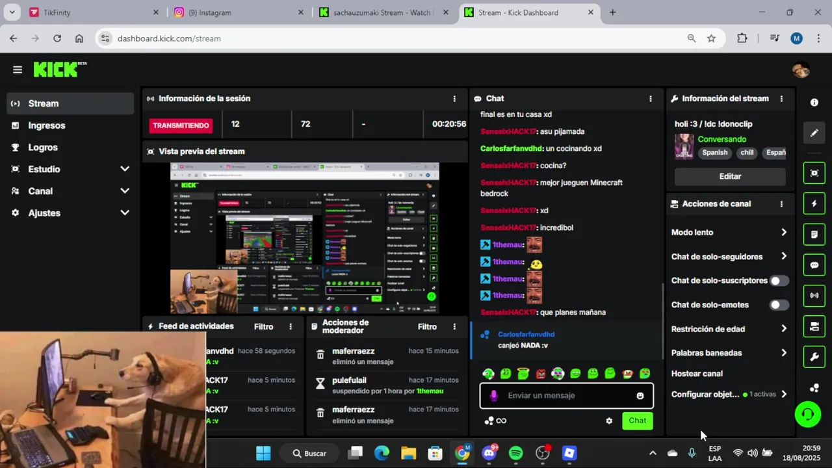Open Palabras baneadas options arrow
Viewport: 832px width, 468px height.
(x=783, y=353)
